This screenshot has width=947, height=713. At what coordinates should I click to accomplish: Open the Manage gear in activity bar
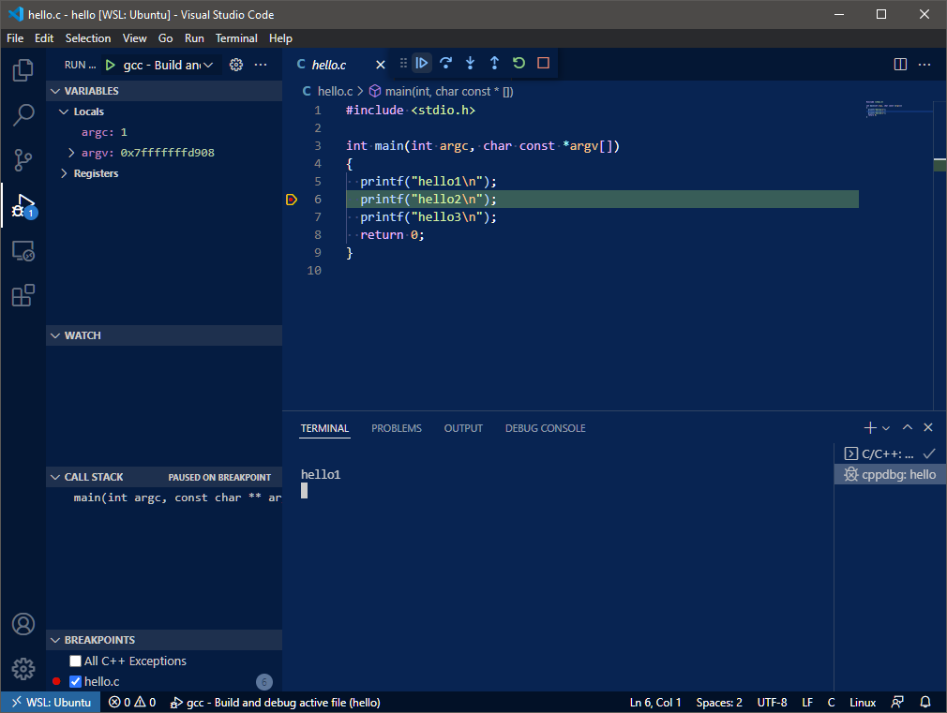click(x=23, y=669)
